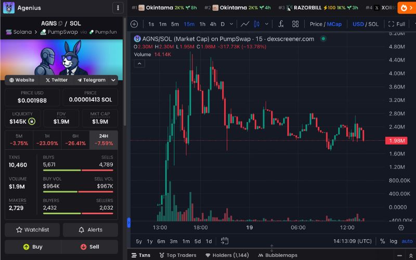
Task: Expand the bottom panel double-arrow
Action: 411,255
